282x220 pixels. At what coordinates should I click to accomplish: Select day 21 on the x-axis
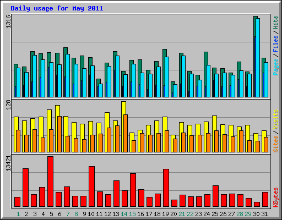[x=182, y=214]
